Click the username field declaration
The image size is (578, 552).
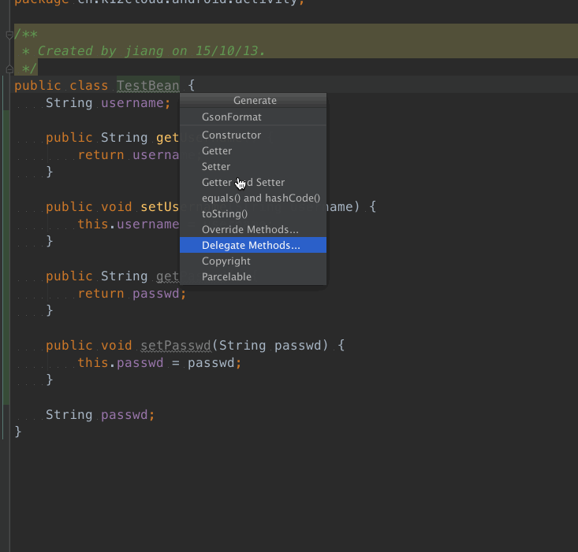pyautogui.click(x=132, y=103)
